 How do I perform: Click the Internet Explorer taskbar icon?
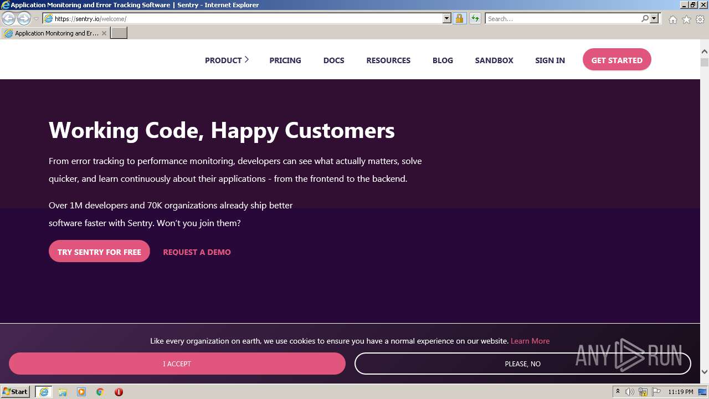44,392
